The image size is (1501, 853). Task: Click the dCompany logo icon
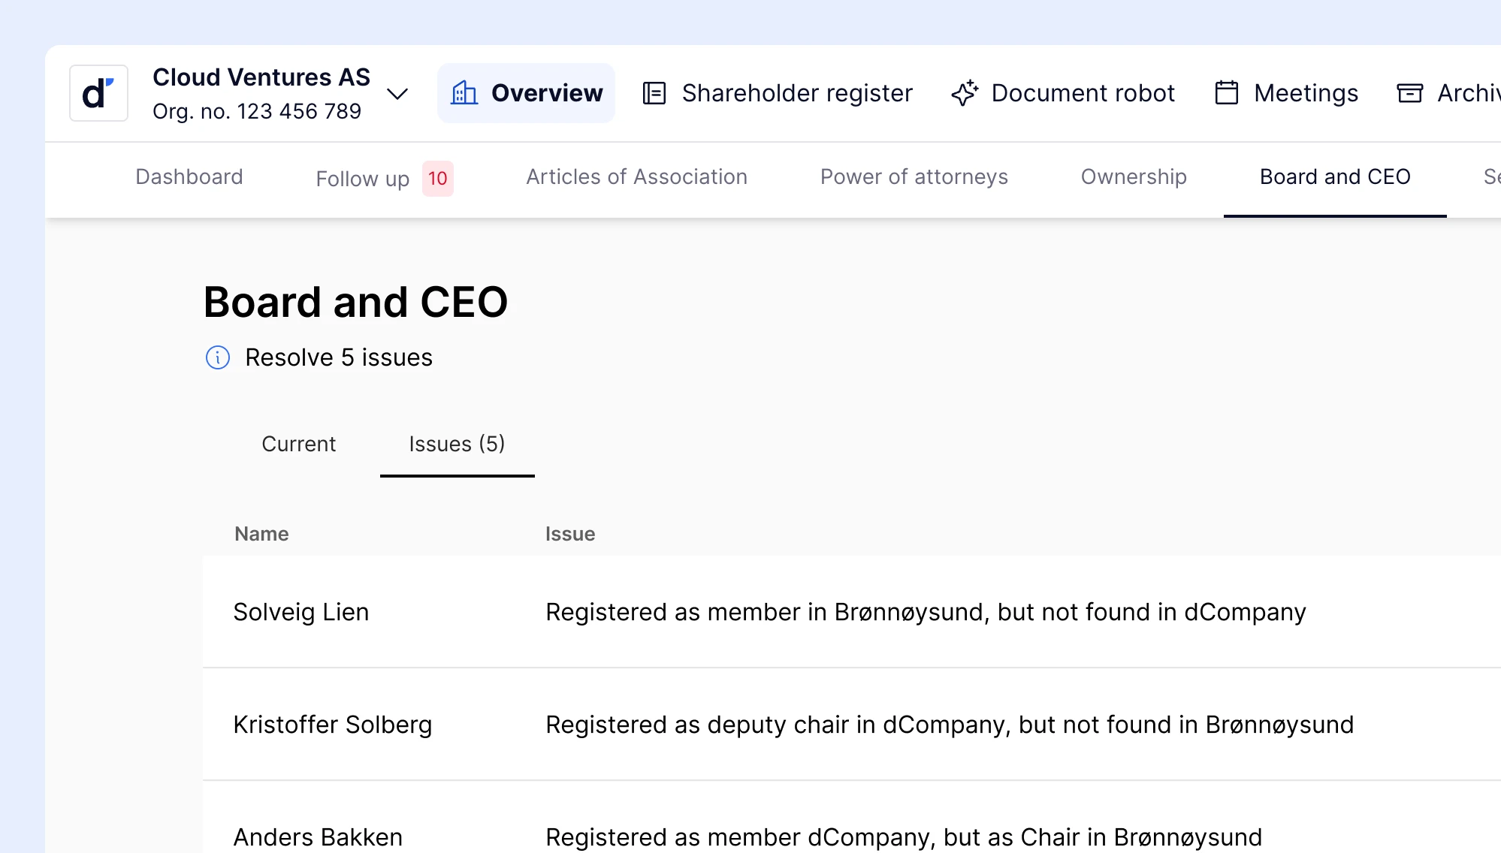click(98, 93)
